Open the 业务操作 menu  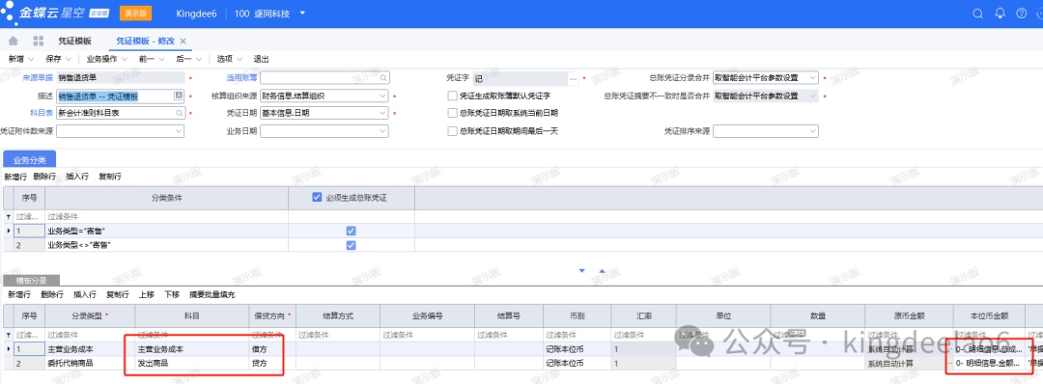tap(106, 59)
